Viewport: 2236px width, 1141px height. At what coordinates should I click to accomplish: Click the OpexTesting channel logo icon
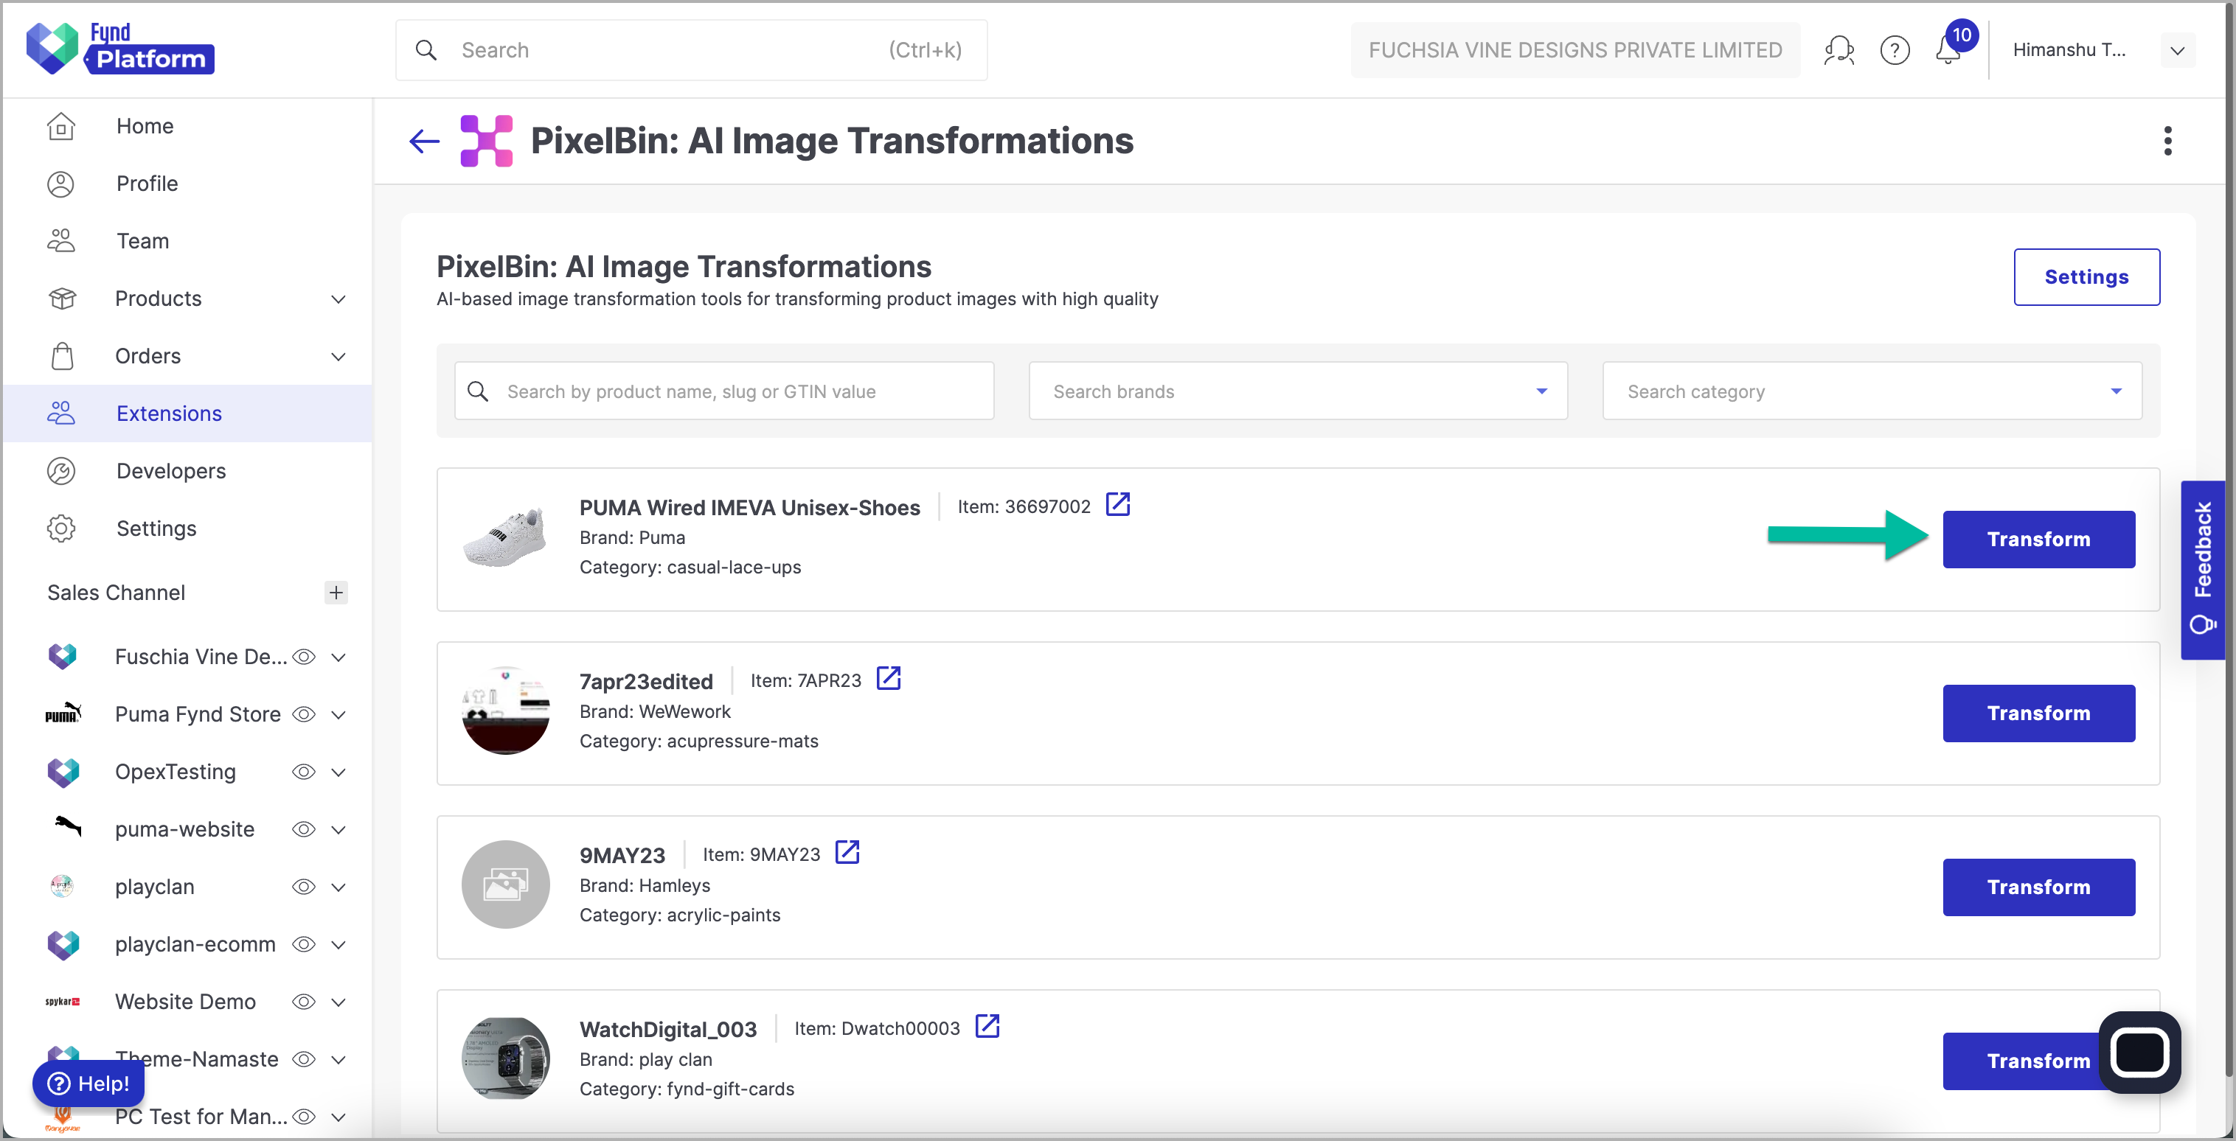(x=63, y=772)
